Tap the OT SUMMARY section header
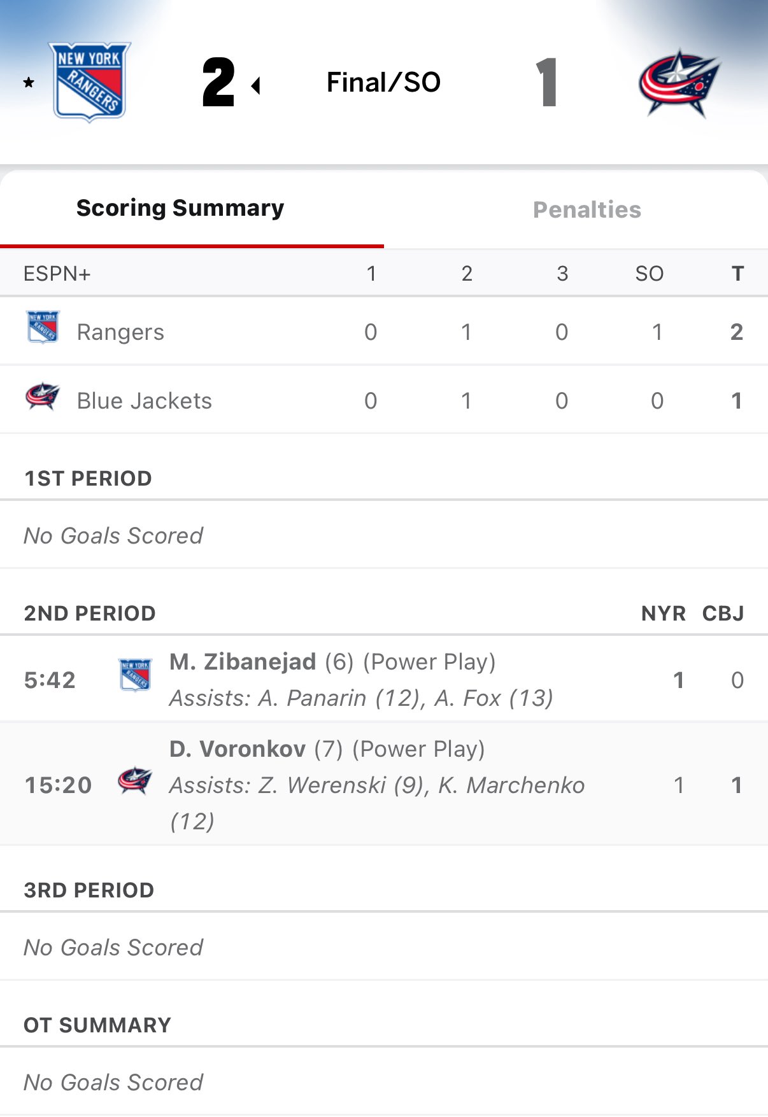This screenshot has width=768, height=1117. coord(97,1025)
